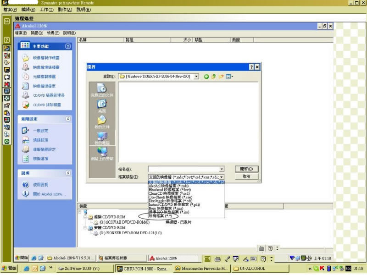This screenshot has width=367, height=275.
Task: Open the view menu icon in the Open dialog
Action: [229, 77]
